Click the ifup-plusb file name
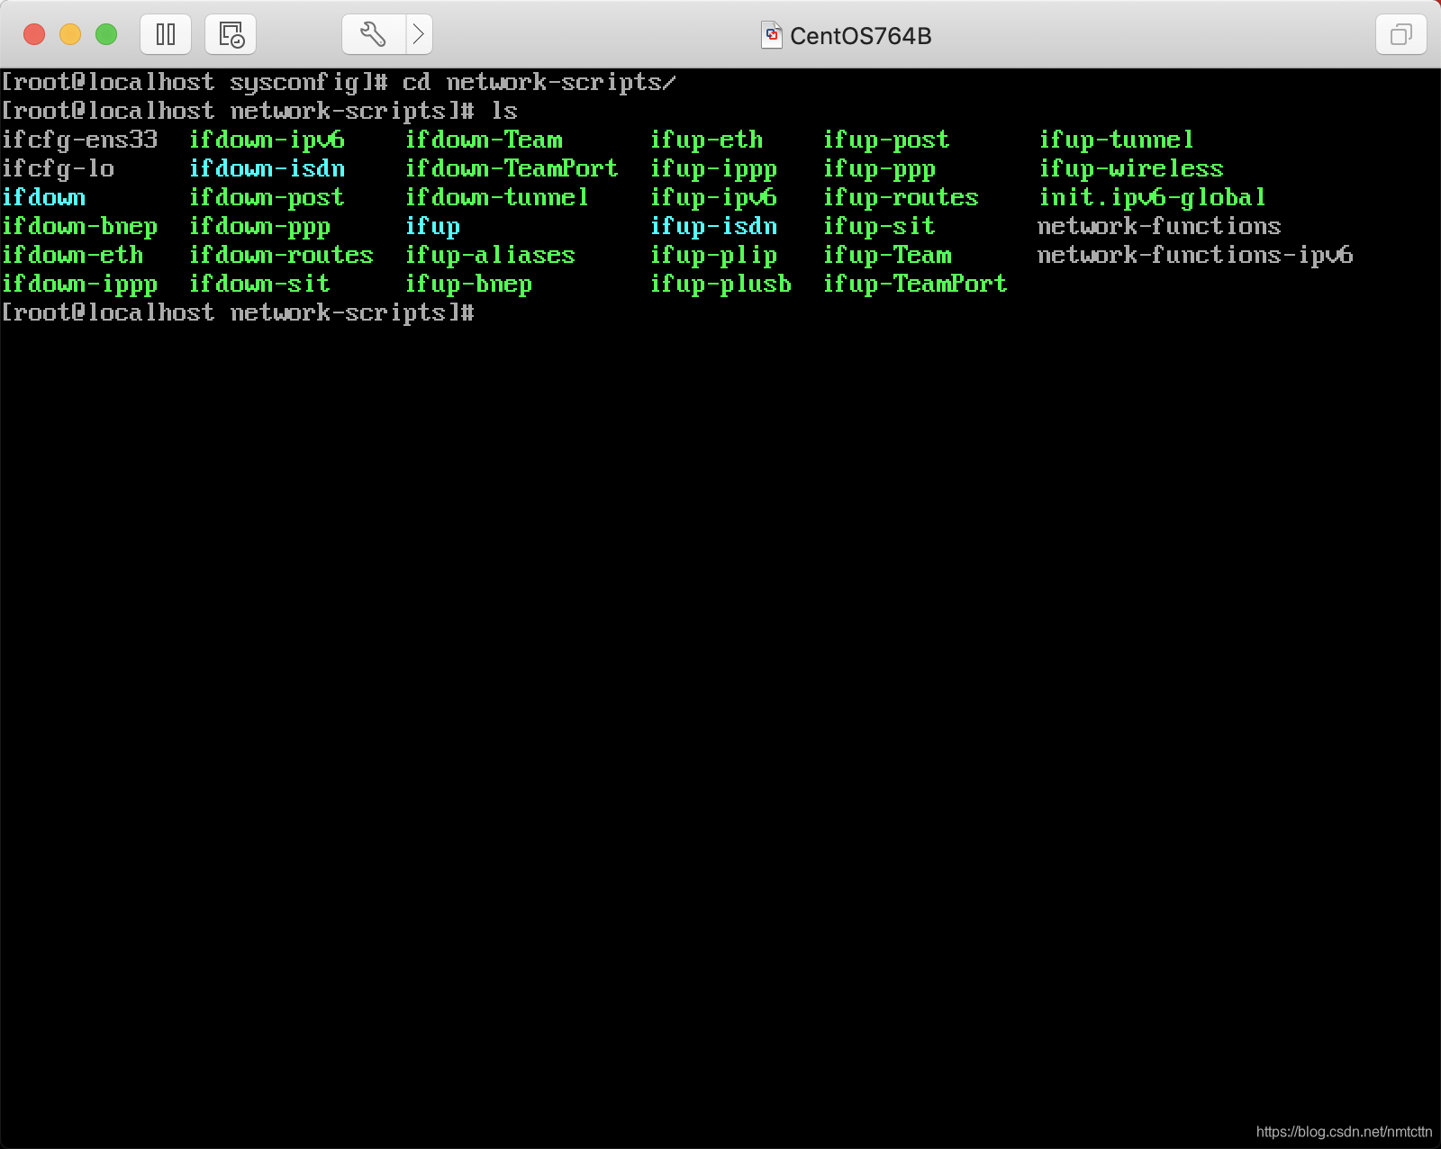 tap(721, 284)
